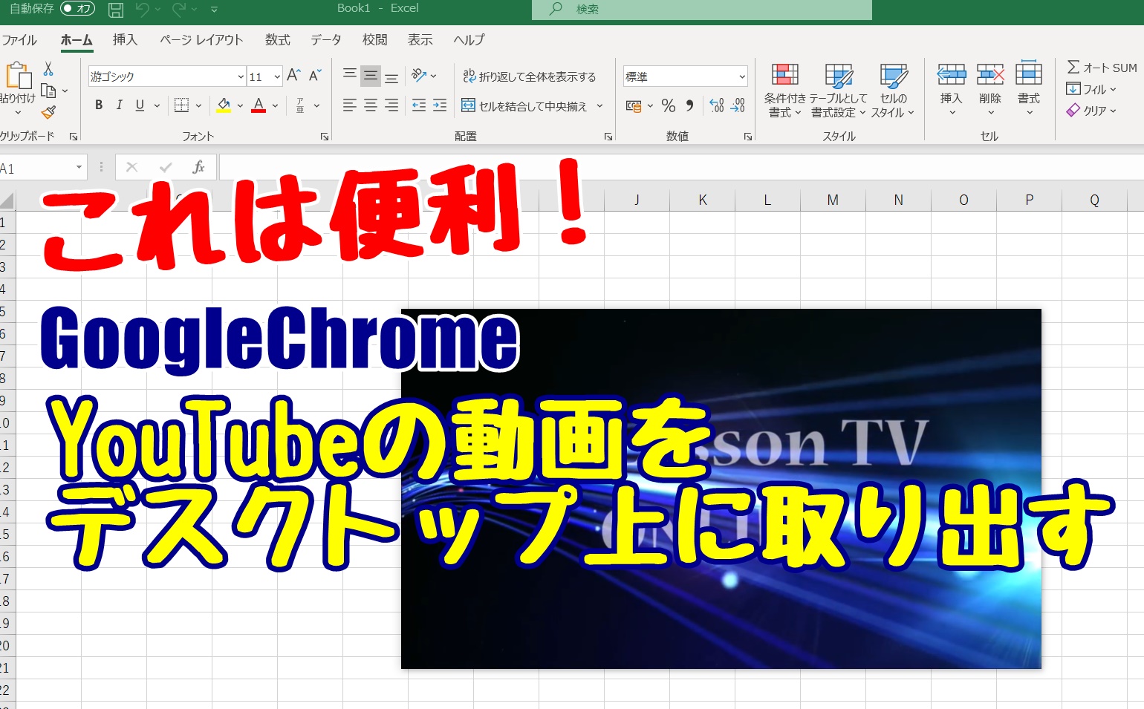
Task: Toggle Bold formatting
Action: point(99,105)
